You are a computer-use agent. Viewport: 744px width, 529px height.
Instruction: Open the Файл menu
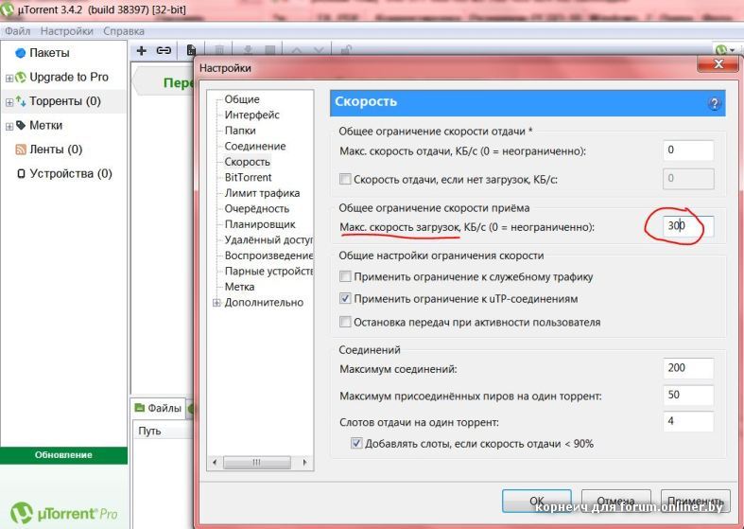(18, 31)
